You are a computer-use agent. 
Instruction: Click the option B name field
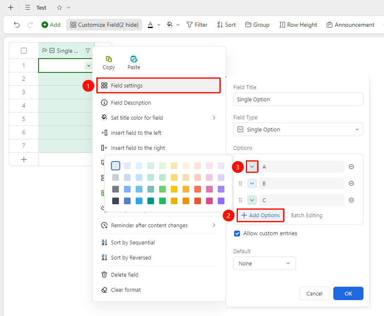(302, 183)
